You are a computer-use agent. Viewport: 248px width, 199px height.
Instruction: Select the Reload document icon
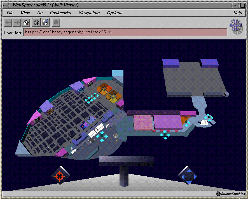click(36, 22)
